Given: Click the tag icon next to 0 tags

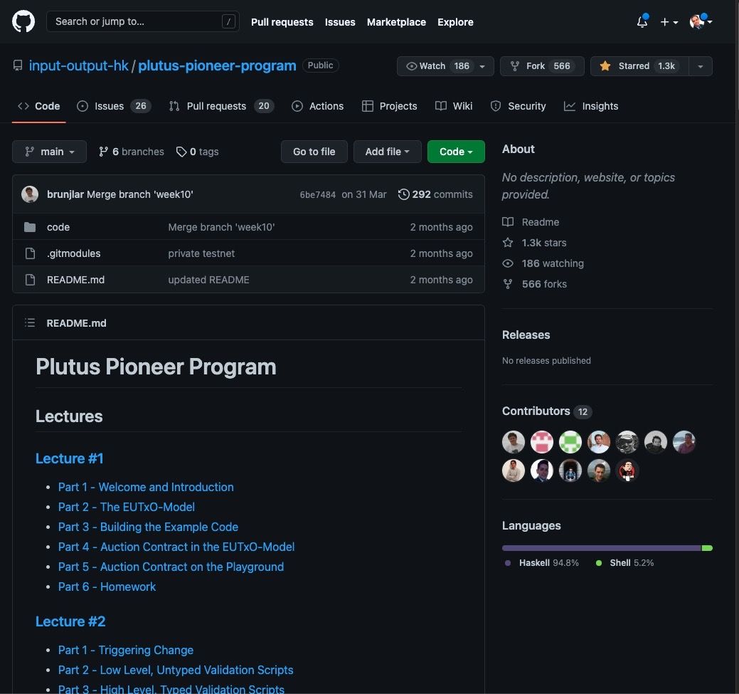Looking at the screenshot, I should pyautogui.click(x=181, y=152).
